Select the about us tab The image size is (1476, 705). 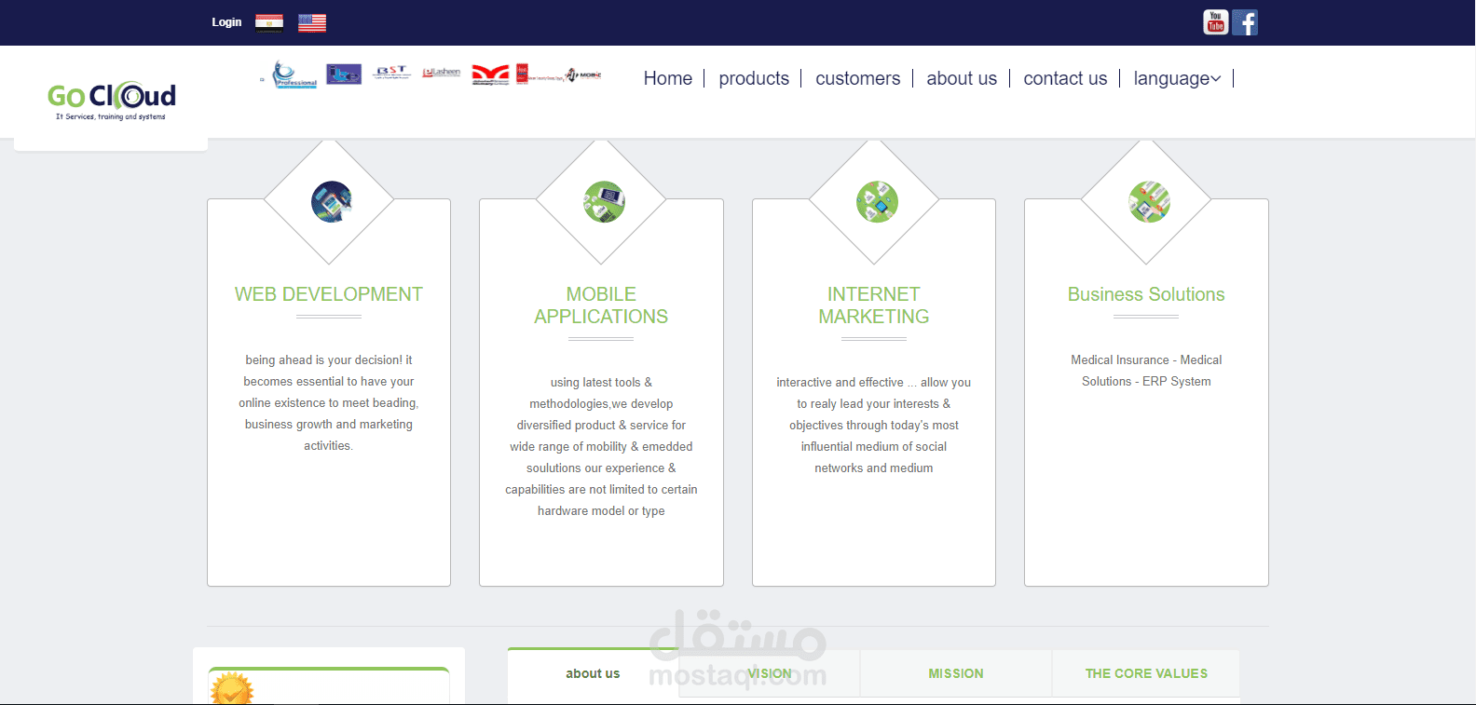(593, 673)
